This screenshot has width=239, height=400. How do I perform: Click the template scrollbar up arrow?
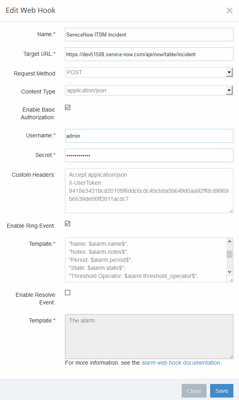point(229,241)
